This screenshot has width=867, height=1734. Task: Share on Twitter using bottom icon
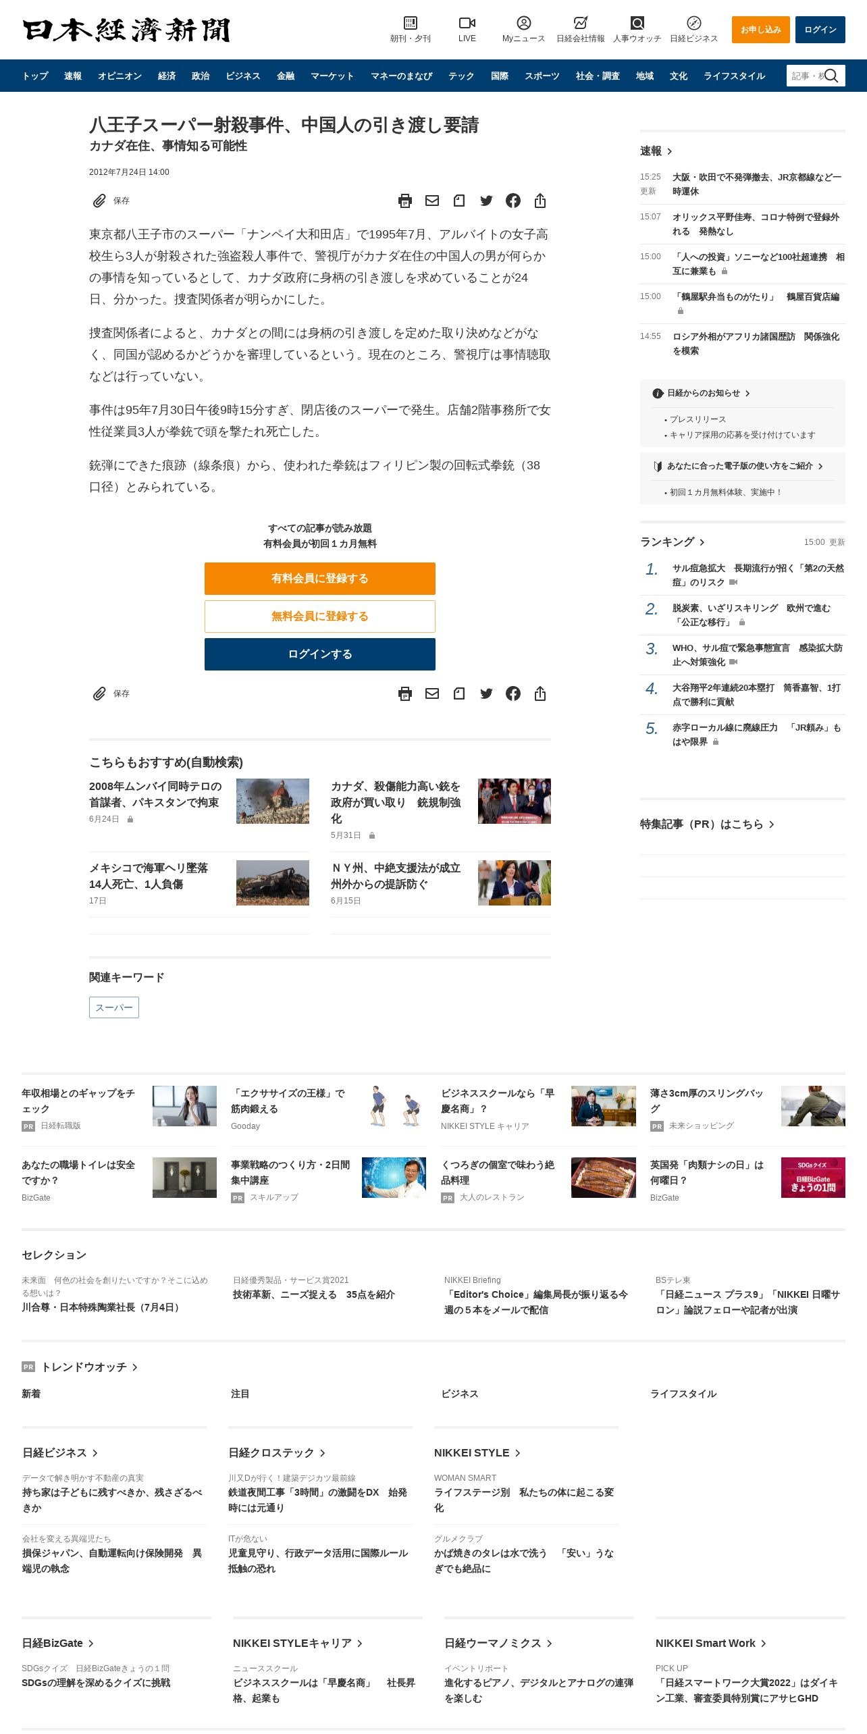[486, 693]
